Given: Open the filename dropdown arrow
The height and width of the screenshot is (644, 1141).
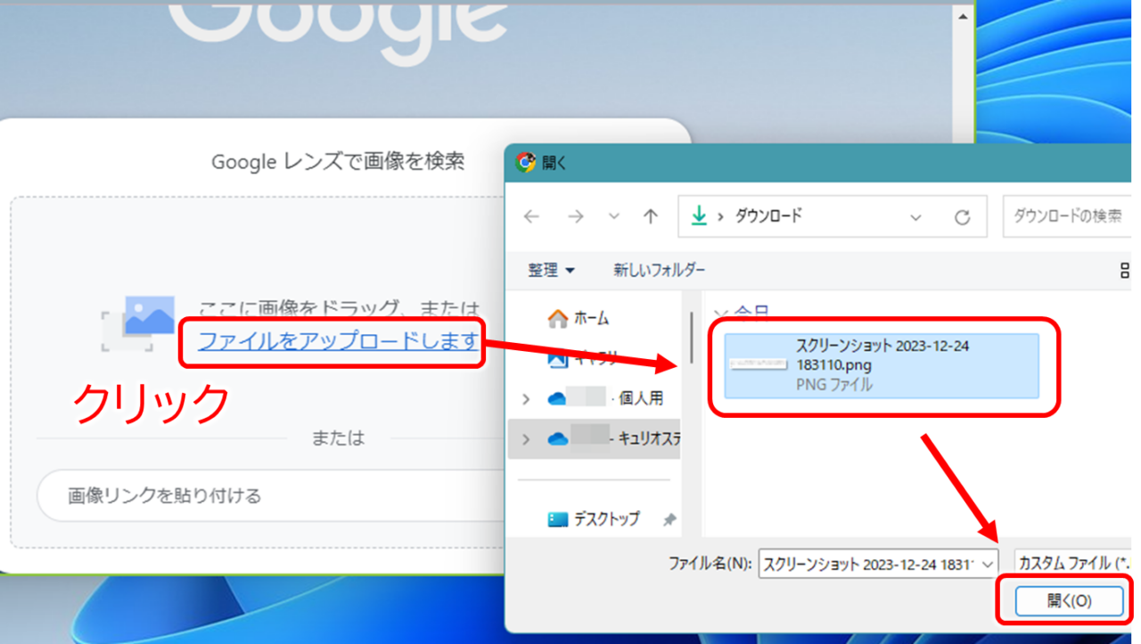Looking at the screenshot, I should [988, 564].
